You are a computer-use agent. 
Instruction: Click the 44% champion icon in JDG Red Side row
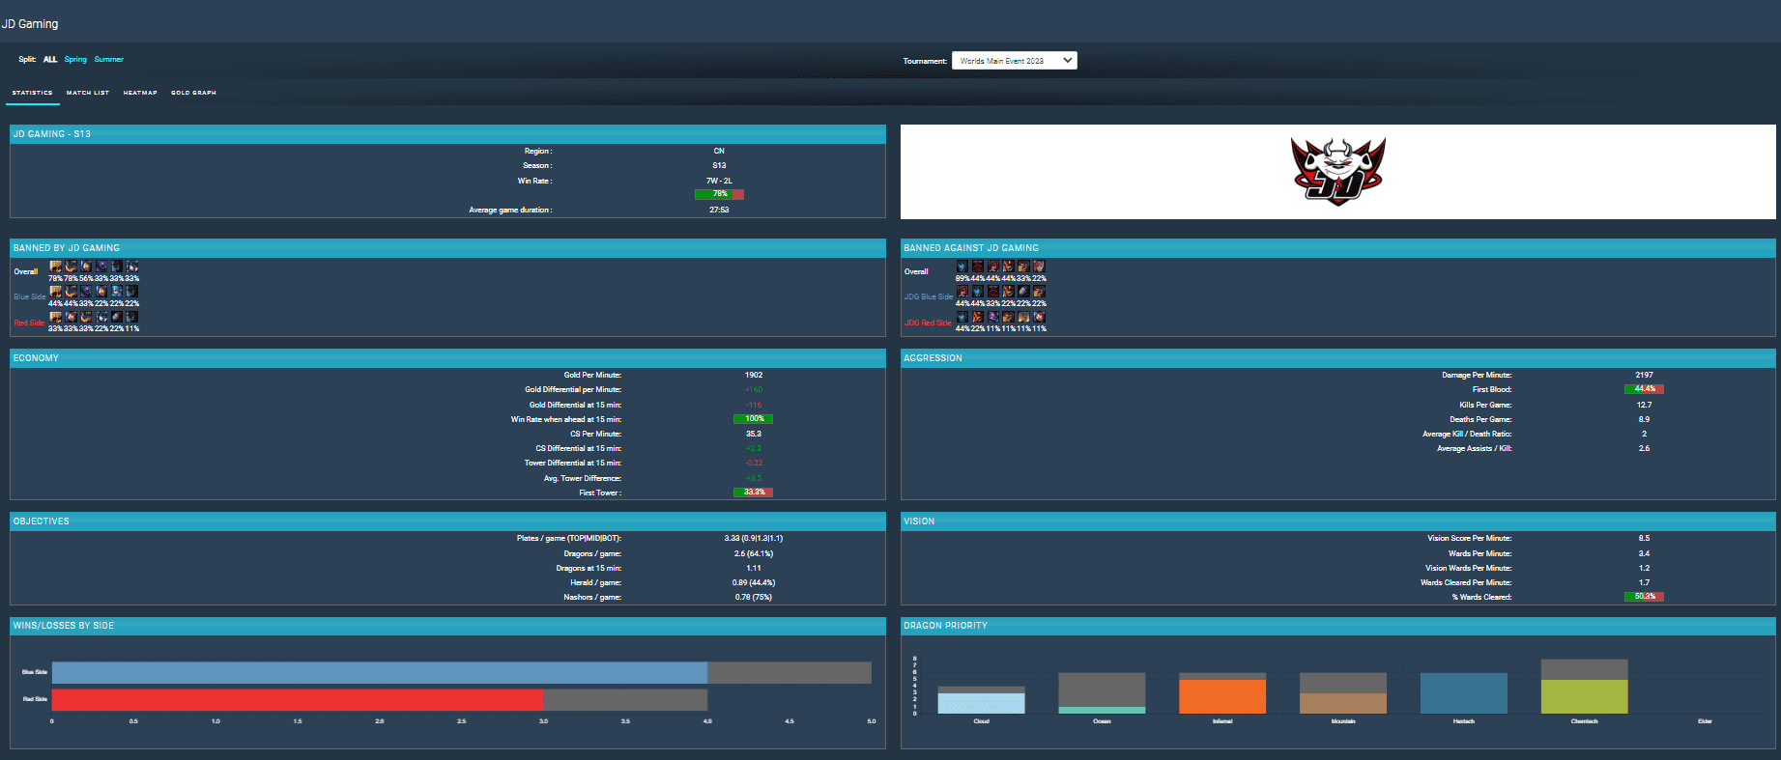pos(962,317)
